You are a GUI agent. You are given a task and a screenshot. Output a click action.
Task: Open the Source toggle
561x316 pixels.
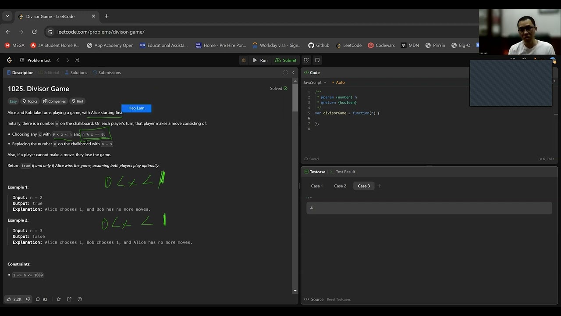point(314,299)
